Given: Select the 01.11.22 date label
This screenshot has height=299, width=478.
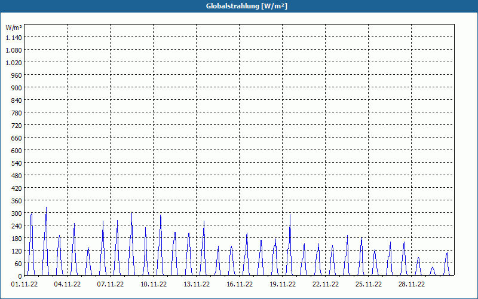Looking at the screenshot, I should (x=24, y=285).
